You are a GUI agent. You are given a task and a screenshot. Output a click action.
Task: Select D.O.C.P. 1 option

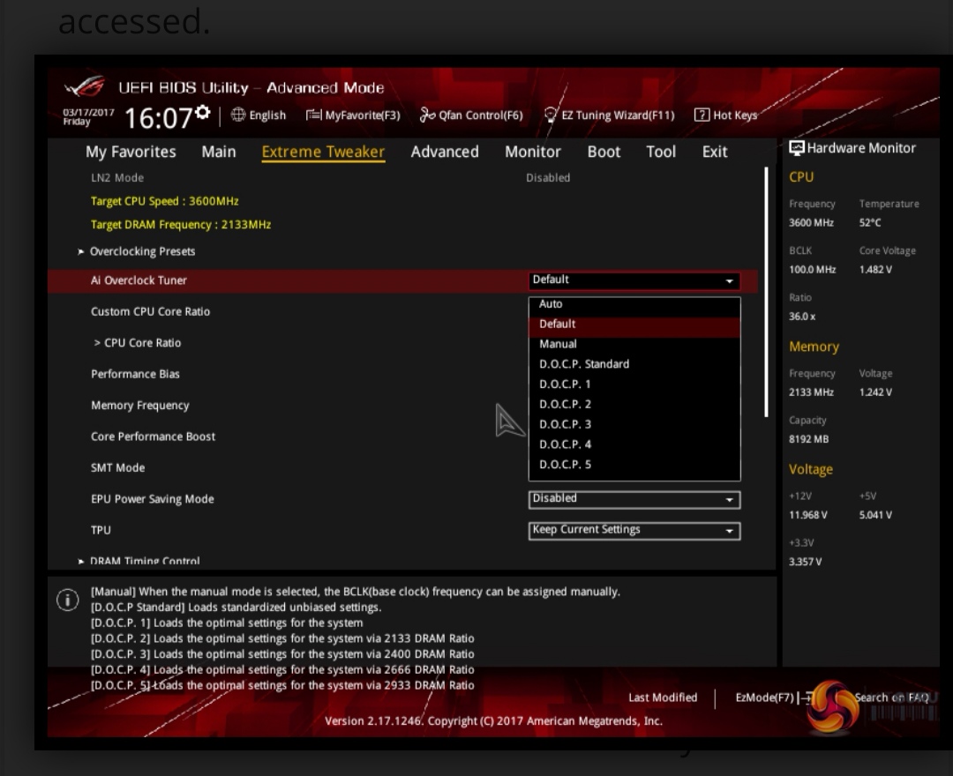[x=634, y=384]
